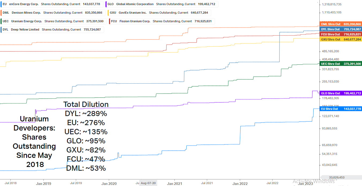Click the Jan 2022 label on time axis
This screenshot has height=186, width=362.
[240, 184]
